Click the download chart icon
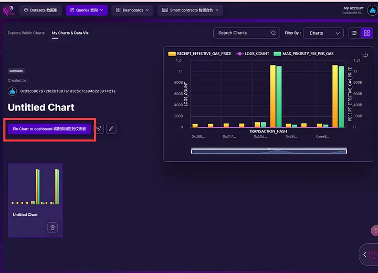Image resolution: width=378 pixels, height=273 pixels. coord(365,54)
